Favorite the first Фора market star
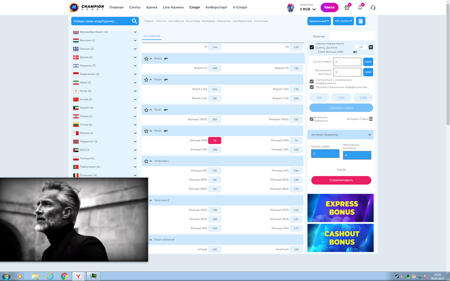450x281 pixels. 146,58
